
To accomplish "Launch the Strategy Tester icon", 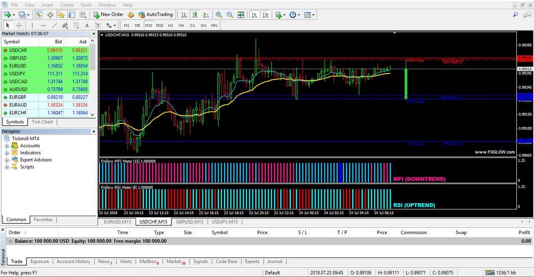I will [x=83, y=15].
